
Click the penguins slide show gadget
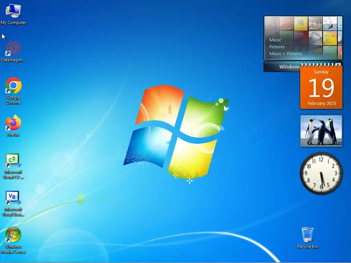coord(321,131)
